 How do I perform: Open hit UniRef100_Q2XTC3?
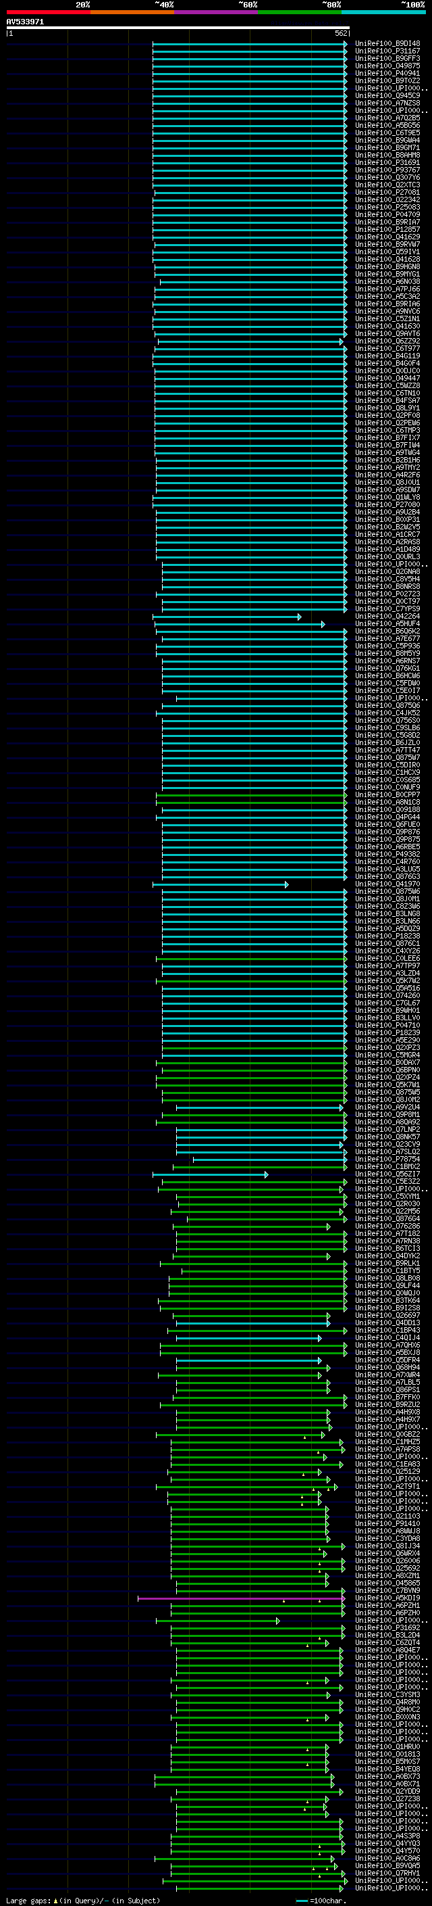387,185
